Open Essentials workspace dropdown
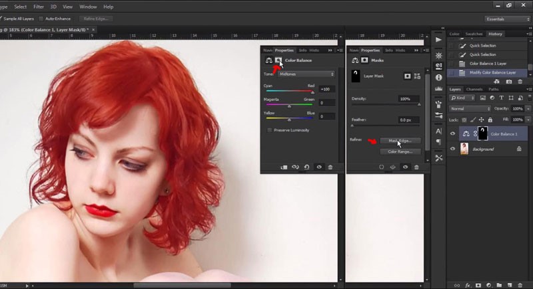The width and height of the screenshot is (533, 289). (x=507, y=19)
